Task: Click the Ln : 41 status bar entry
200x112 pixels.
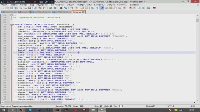Action: tap(98, 106)
